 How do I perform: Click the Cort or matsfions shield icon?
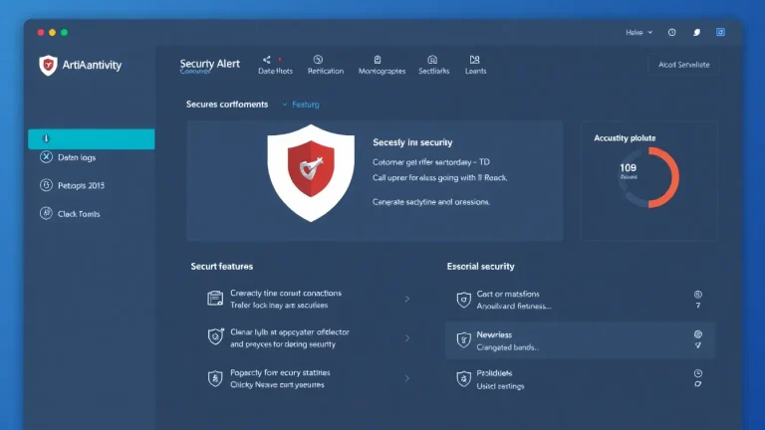pos(463,300)
